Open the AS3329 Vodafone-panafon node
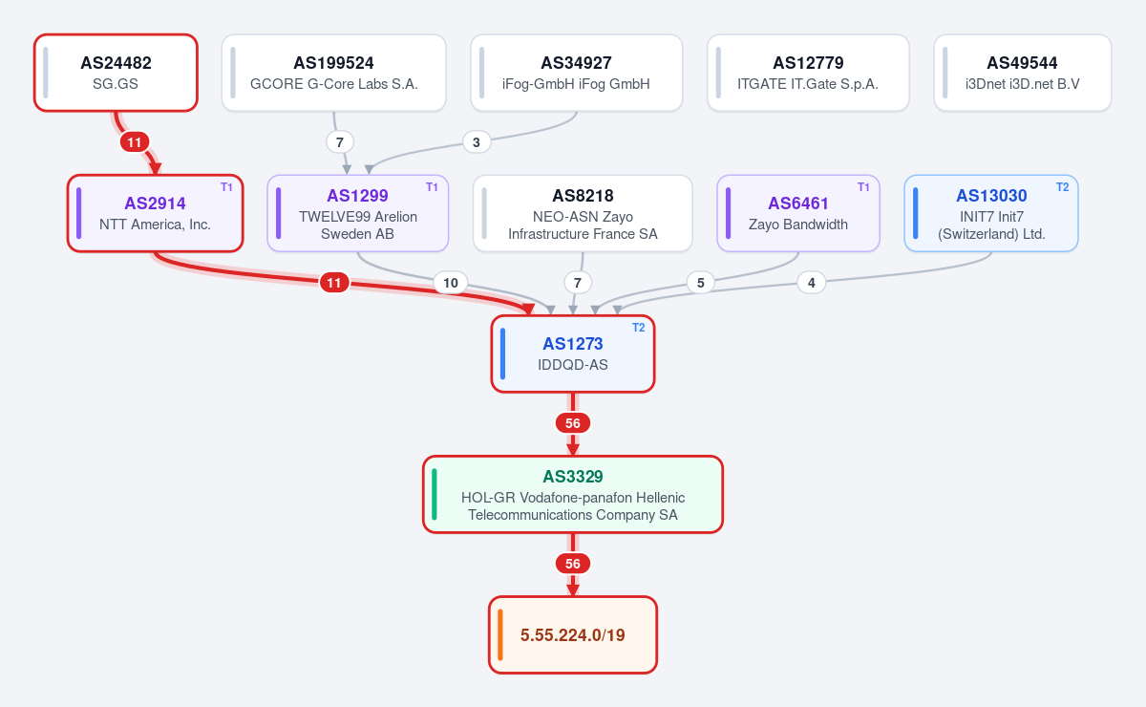This screenshot has height=707, width=1146. pyautogui.click(x=573, y=494)
